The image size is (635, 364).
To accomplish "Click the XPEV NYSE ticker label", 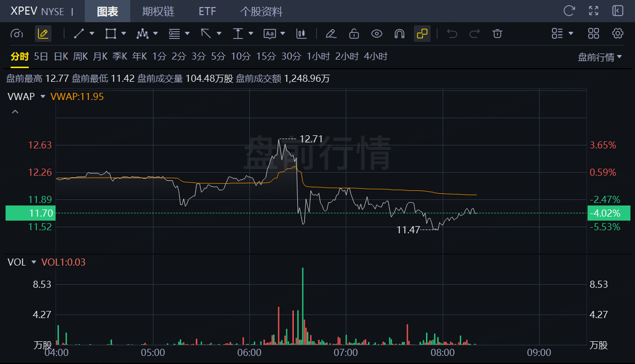I will click(37, 11).
